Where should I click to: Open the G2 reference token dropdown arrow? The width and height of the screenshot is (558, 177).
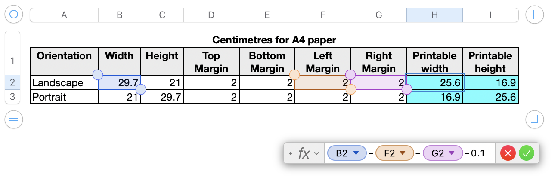[x=451, y=153]
